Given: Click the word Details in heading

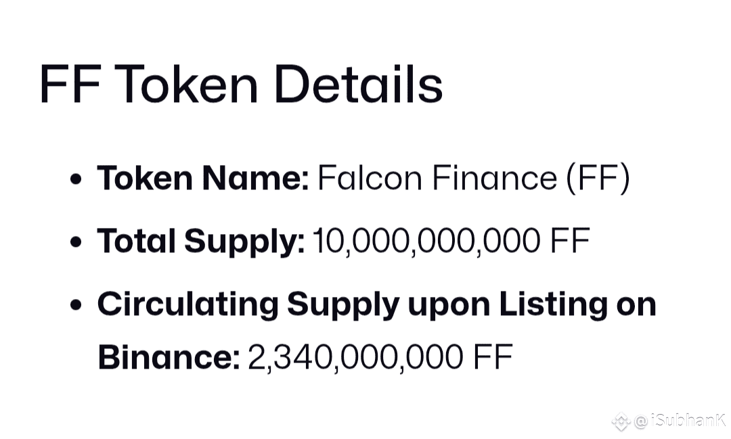Looking at the screenshot, I should coord(359,84).
